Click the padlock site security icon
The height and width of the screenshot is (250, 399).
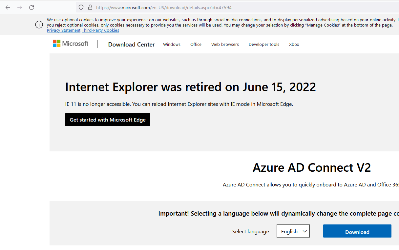(x=90, y=7)
